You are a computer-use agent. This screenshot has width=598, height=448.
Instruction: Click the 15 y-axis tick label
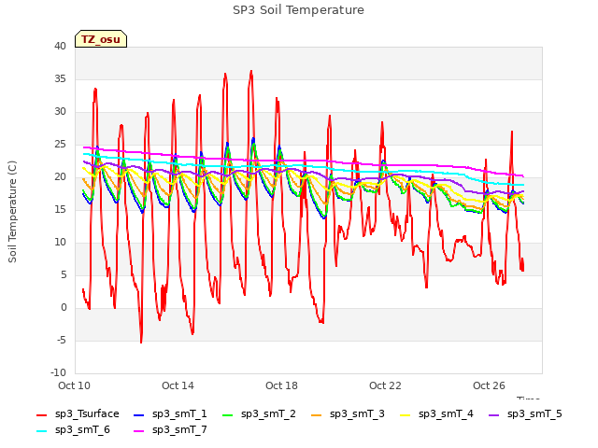[x=60, y=209]
